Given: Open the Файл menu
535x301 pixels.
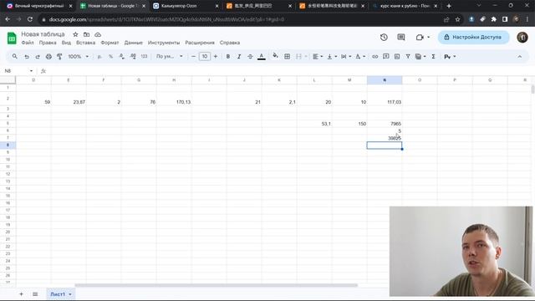Looking at the screenshot, I should (x=28, y=43).
